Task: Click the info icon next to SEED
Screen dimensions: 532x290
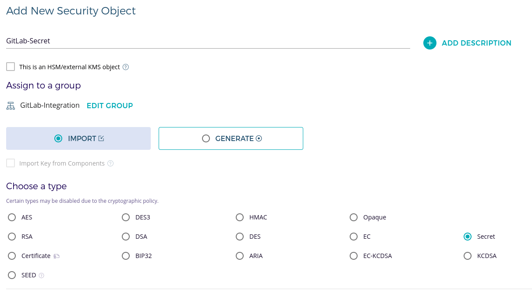Action: (42, 276)
